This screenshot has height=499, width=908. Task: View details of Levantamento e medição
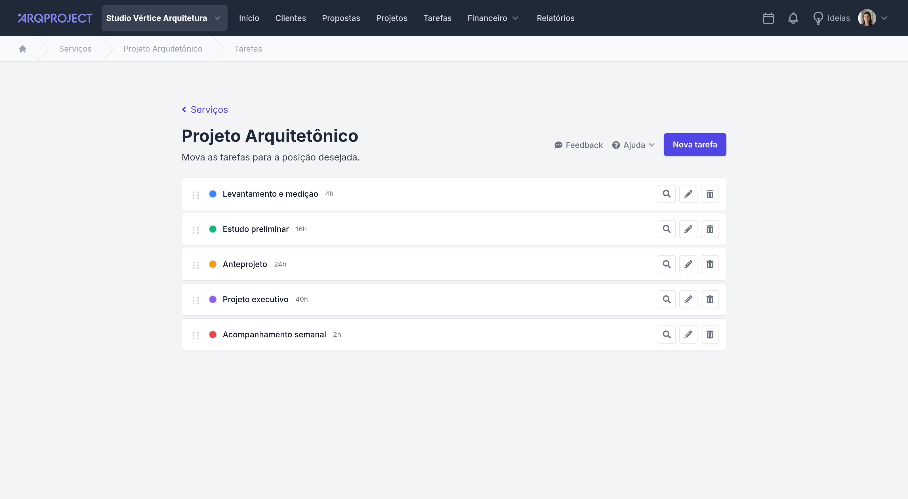(667, 194)
